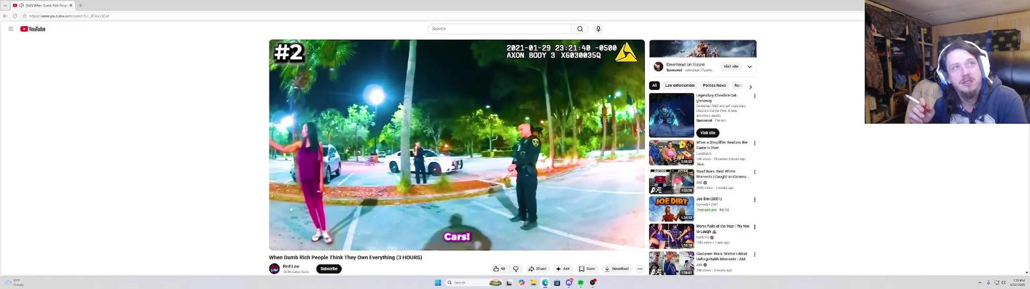The width and height of the screenshot is (1030, 289).
Task: Click the YouTube logo to go home
Action: 33,29
